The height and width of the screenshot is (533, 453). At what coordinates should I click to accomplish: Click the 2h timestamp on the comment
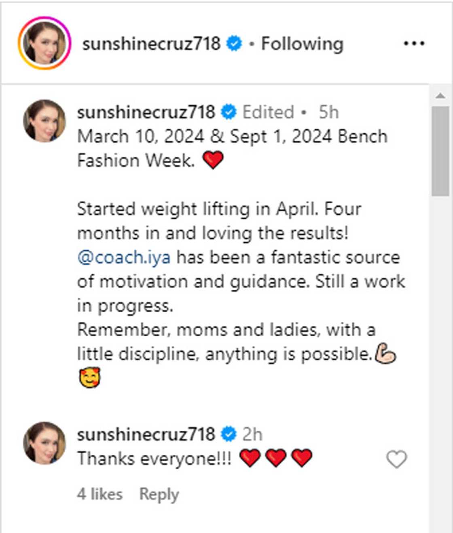[252, 434]
